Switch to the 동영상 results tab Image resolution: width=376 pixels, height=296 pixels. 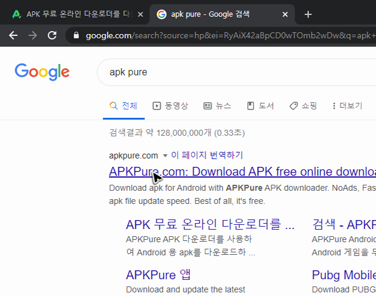(x=170, y=106)
